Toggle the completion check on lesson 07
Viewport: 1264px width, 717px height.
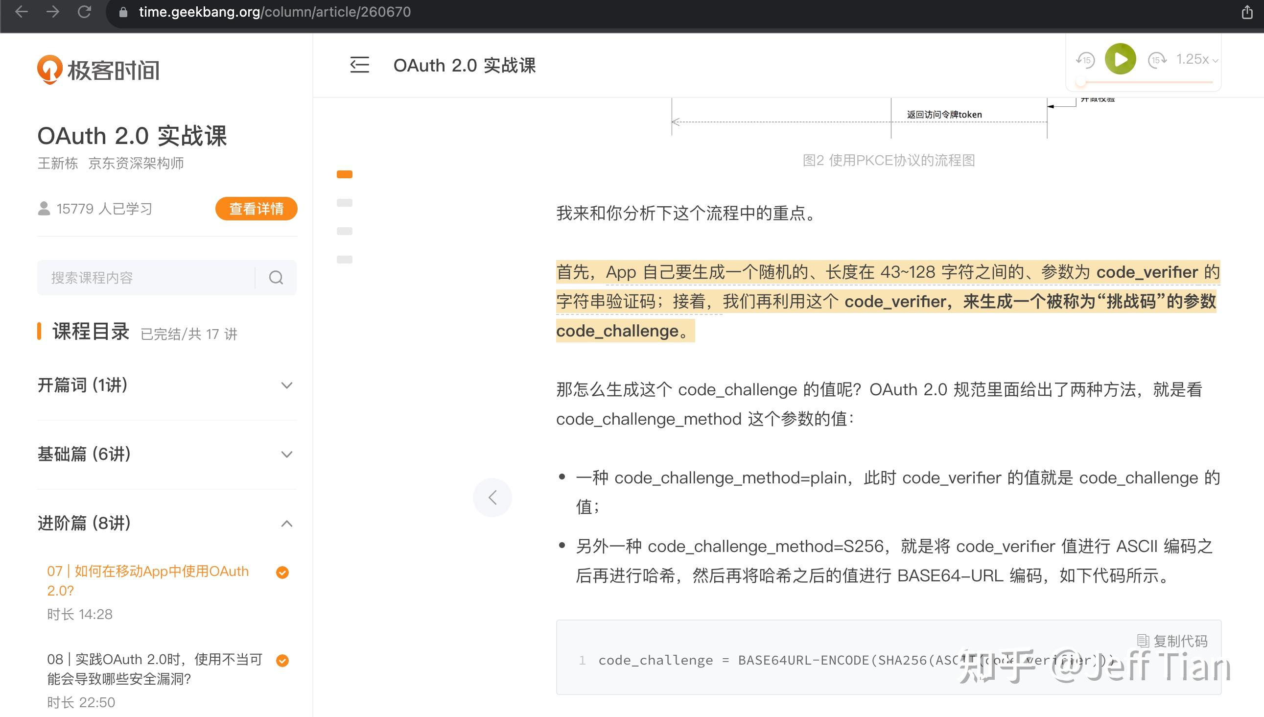point(282,572)
